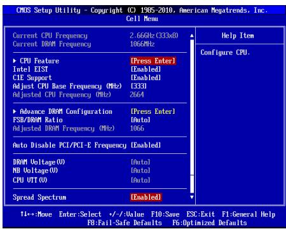
Task: Click the scrollbar up arrow
Action: point(192,36)
